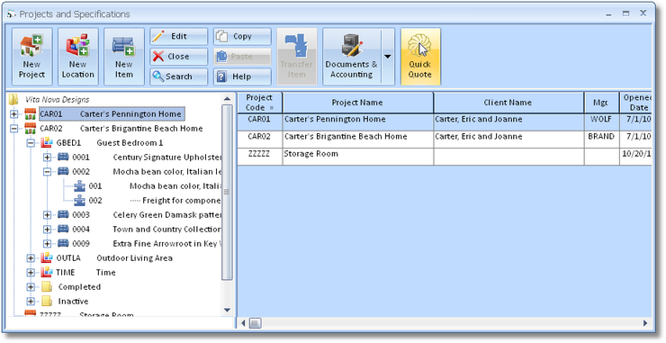Open Search with the magnifier button
This screenshot has height=343, width=666.
(x=179, y=77)
